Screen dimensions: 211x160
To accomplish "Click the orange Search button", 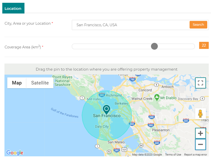I will point(198,25).
